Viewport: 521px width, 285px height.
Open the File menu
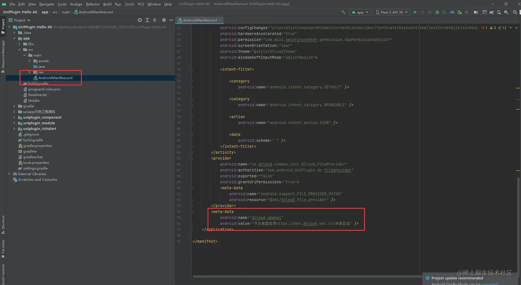(x=12, y=4)
